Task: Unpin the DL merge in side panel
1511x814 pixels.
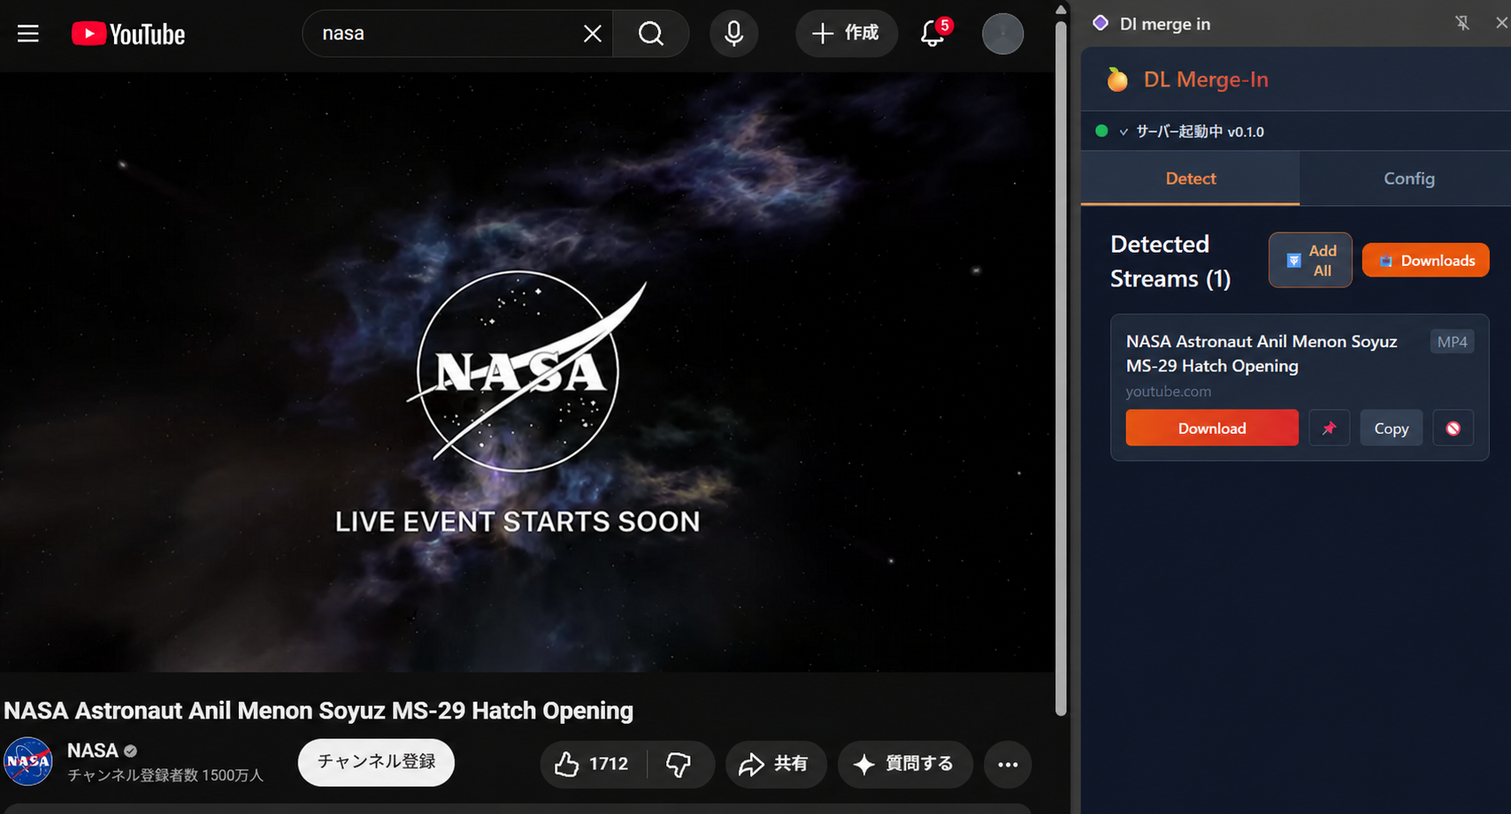Action: pyautogui.click(x=1462, y=23)
